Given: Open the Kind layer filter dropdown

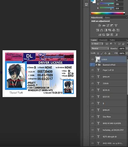Looking at the screenshot, I should coord(97,44).
